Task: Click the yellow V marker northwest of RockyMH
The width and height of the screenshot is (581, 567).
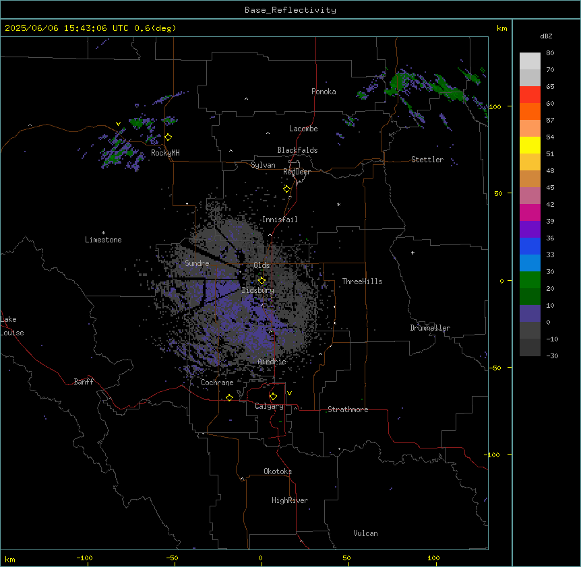Action: coord(118,124)
